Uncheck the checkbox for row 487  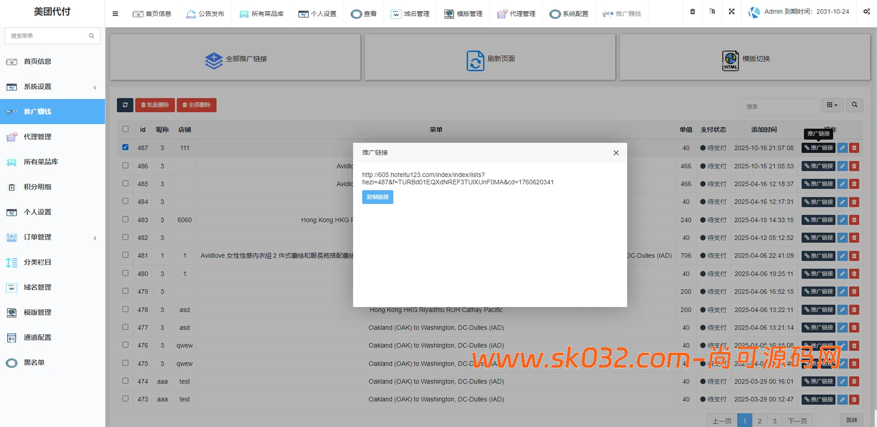pos(125,147)
